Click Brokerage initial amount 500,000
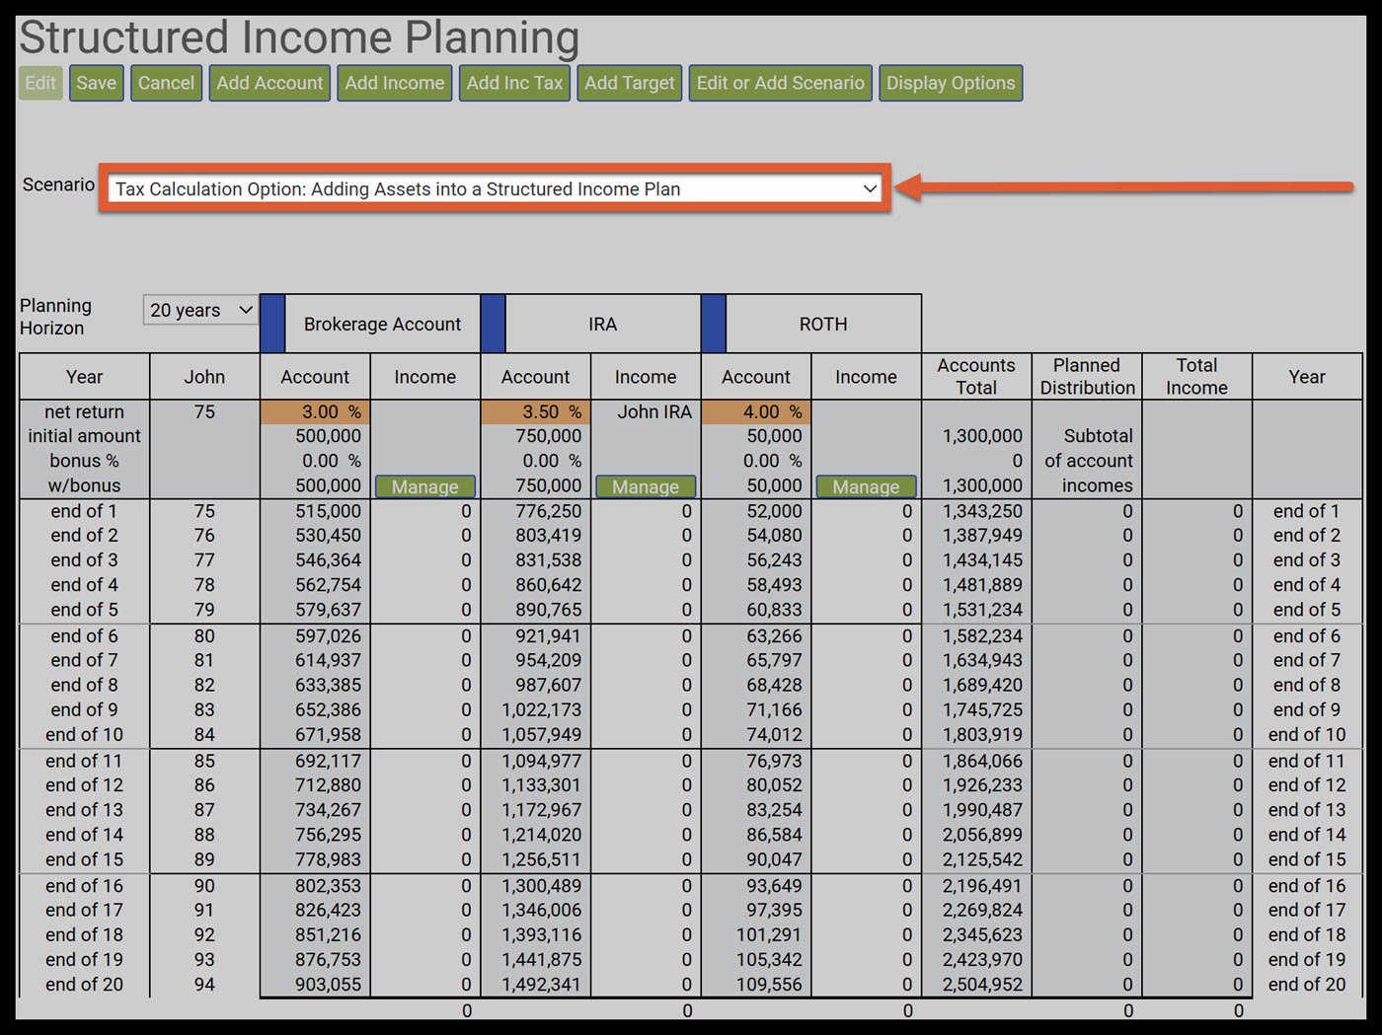Viewport: 1382px width, 1035px height. coord(328,436)
